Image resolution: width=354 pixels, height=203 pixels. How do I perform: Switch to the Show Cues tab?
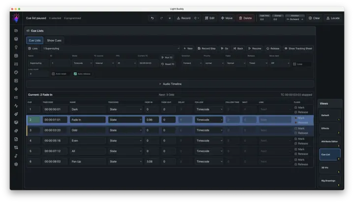coord(54,41)
